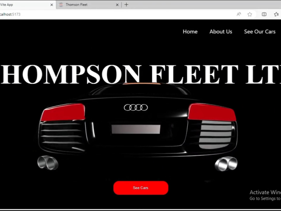Image resolution: width=281 pixels, height=211 pixels.
Task: Close the Vite App tab
Action: pyautogui.click(x=52, y=5)
